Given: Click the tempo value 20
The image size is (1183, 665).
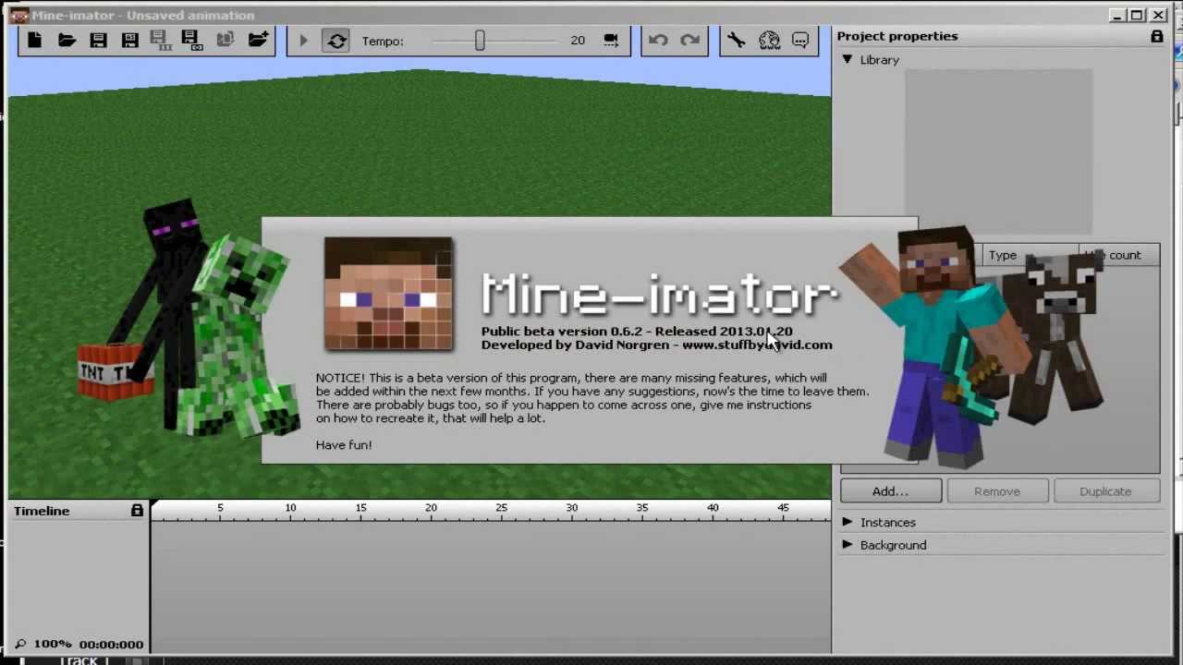Looking at the screenshot, I should tap(578, 41).
